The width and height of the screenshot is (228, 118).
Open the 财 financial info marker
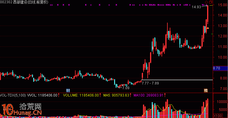(x=68, y=91)
